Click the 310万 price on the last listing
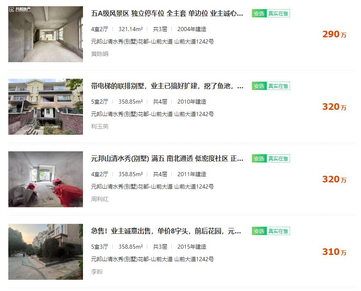The width and height of the screenshot is (361, 291). (334, 252)
